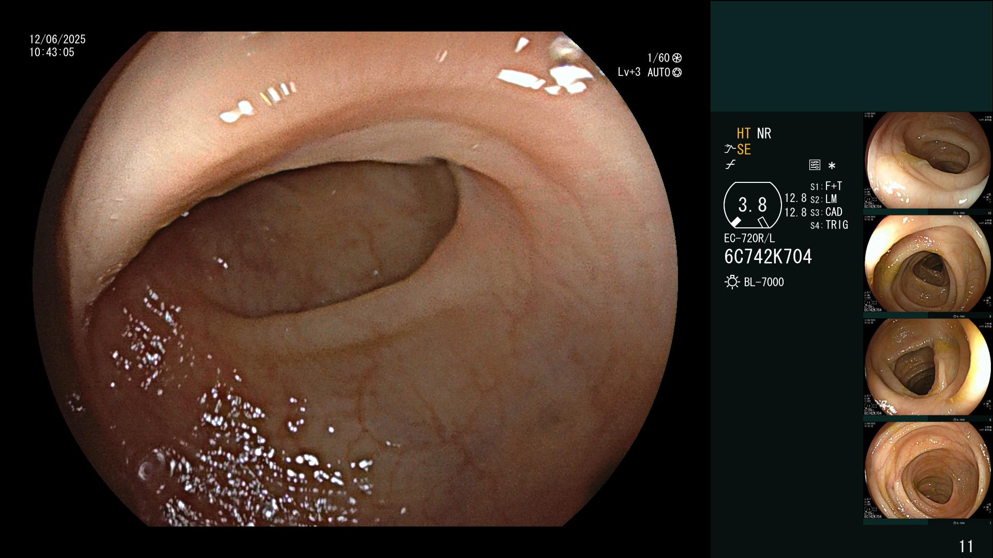Click the date 12/06/2025

coord(57,39)
